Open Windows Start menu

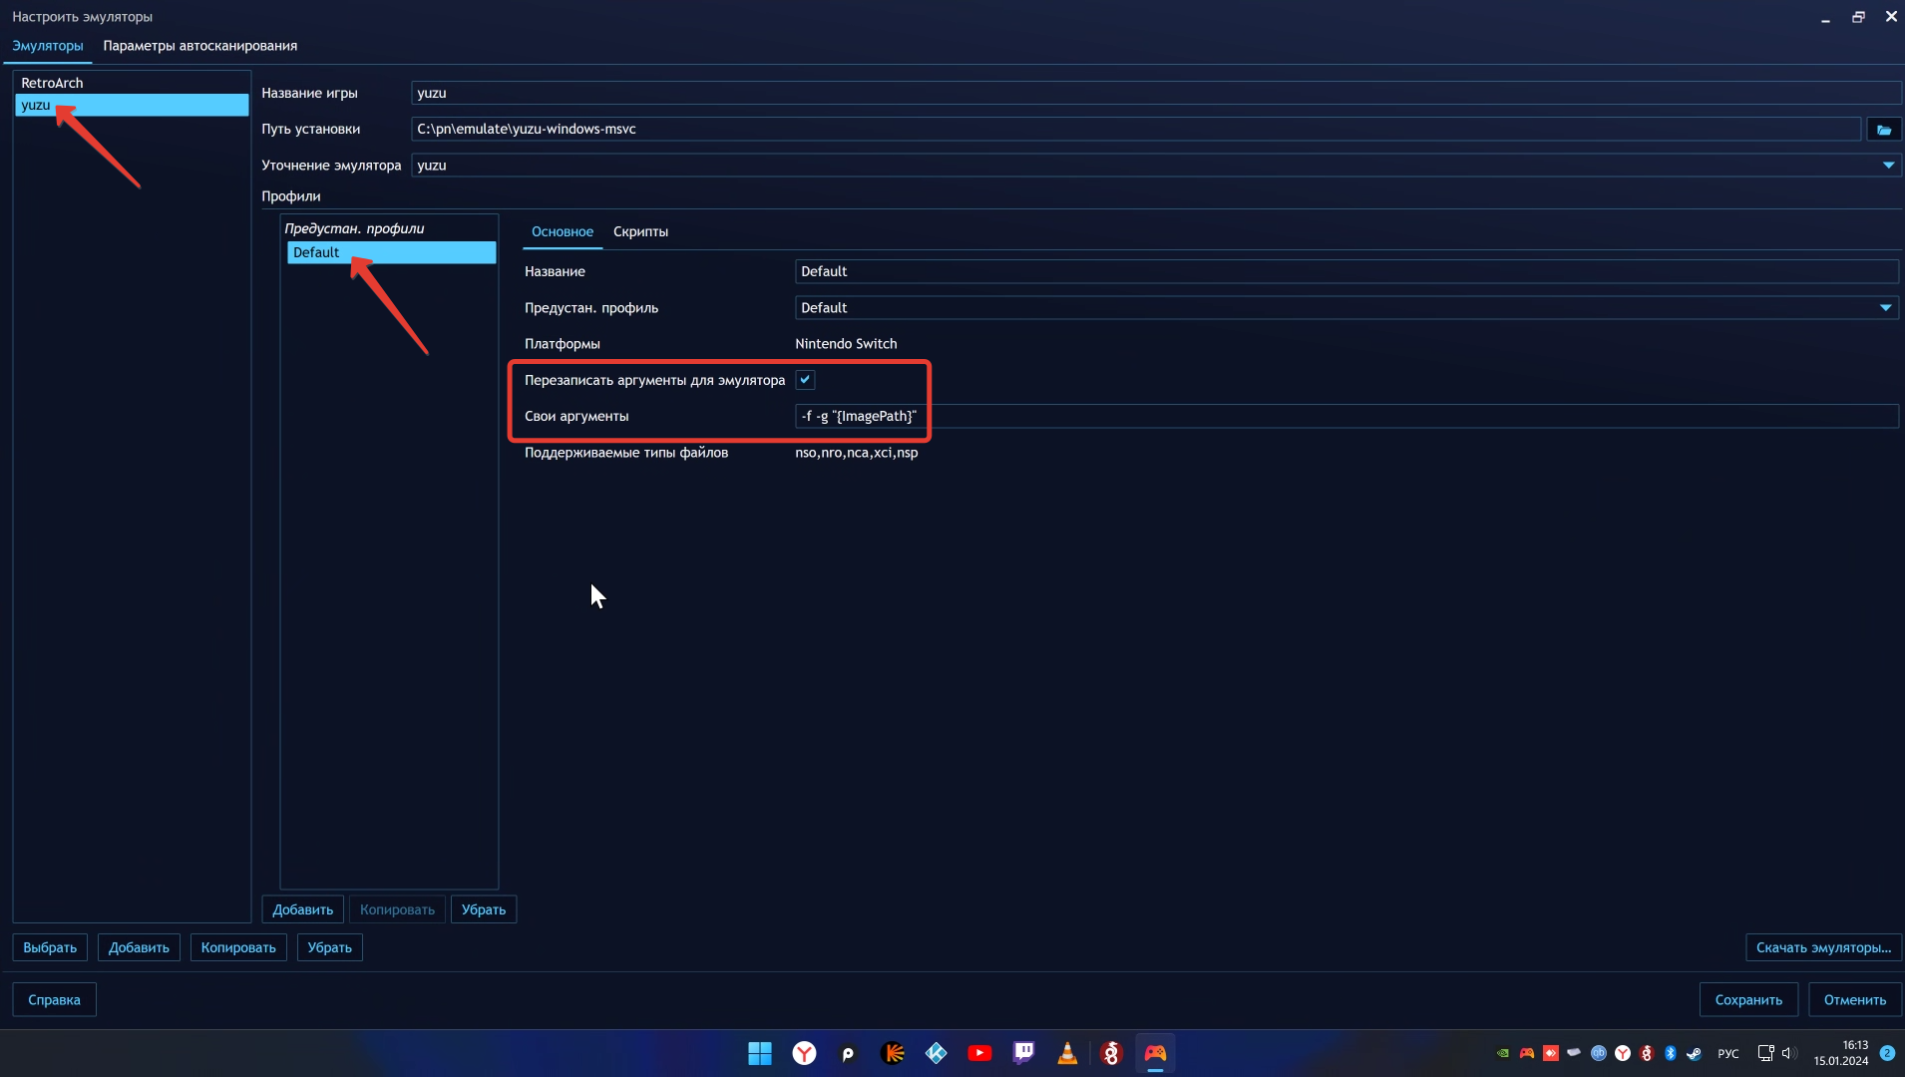click(x=760, y=1053)
